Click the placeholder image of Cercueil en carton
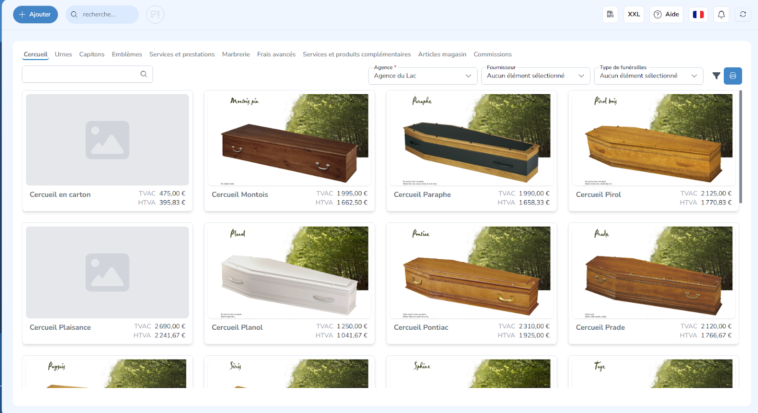Screen dimensions: 758x413 pos(108,140)
